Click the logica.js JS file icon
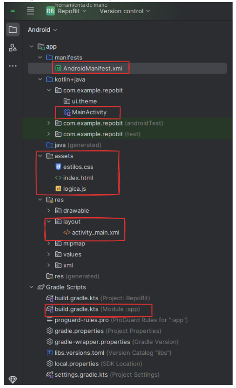Viewport: 236px width, 388px height. [x=58, y=189]
